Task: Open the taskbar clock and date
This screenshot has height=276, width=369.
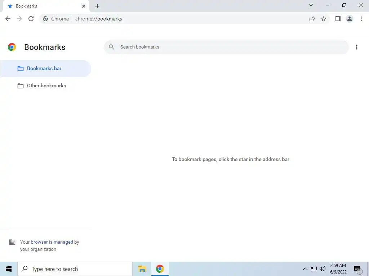Action: [338, 269]
